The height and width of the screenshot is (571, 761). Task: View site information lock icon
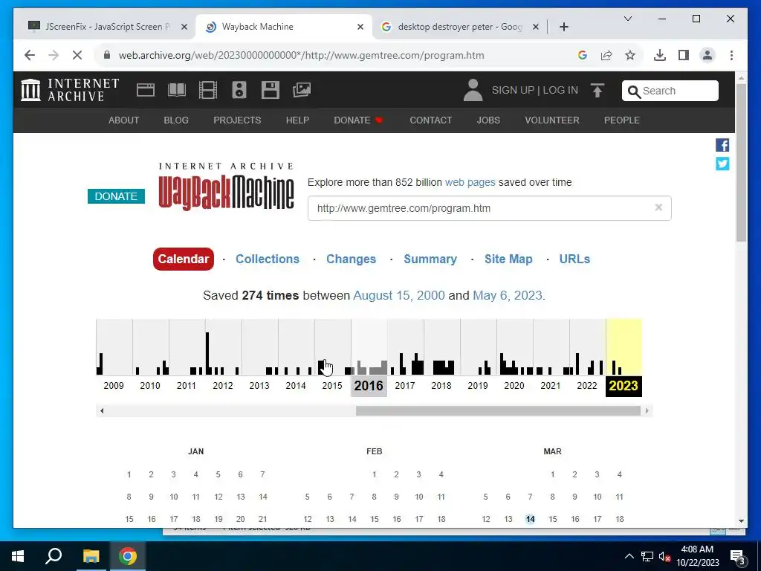pyautogui.click(x=107, y=55)
